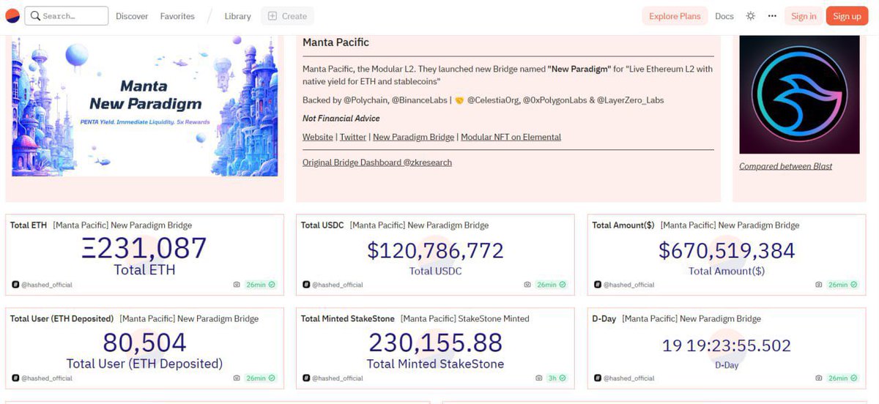This screenshot has width=879, height=404.
Task: Open the Twitter link
Action: pyautogui.click(x=353, y=137)
